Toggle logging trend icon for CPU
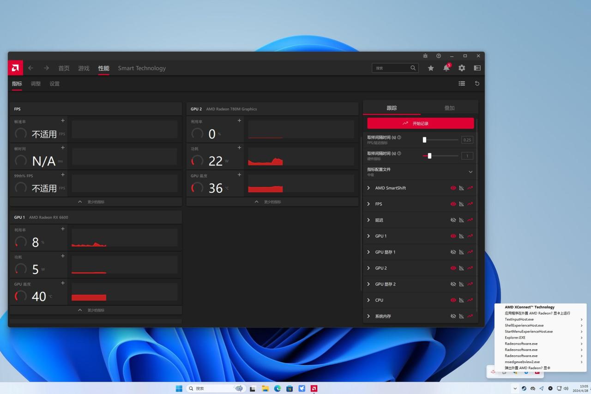 470,300
